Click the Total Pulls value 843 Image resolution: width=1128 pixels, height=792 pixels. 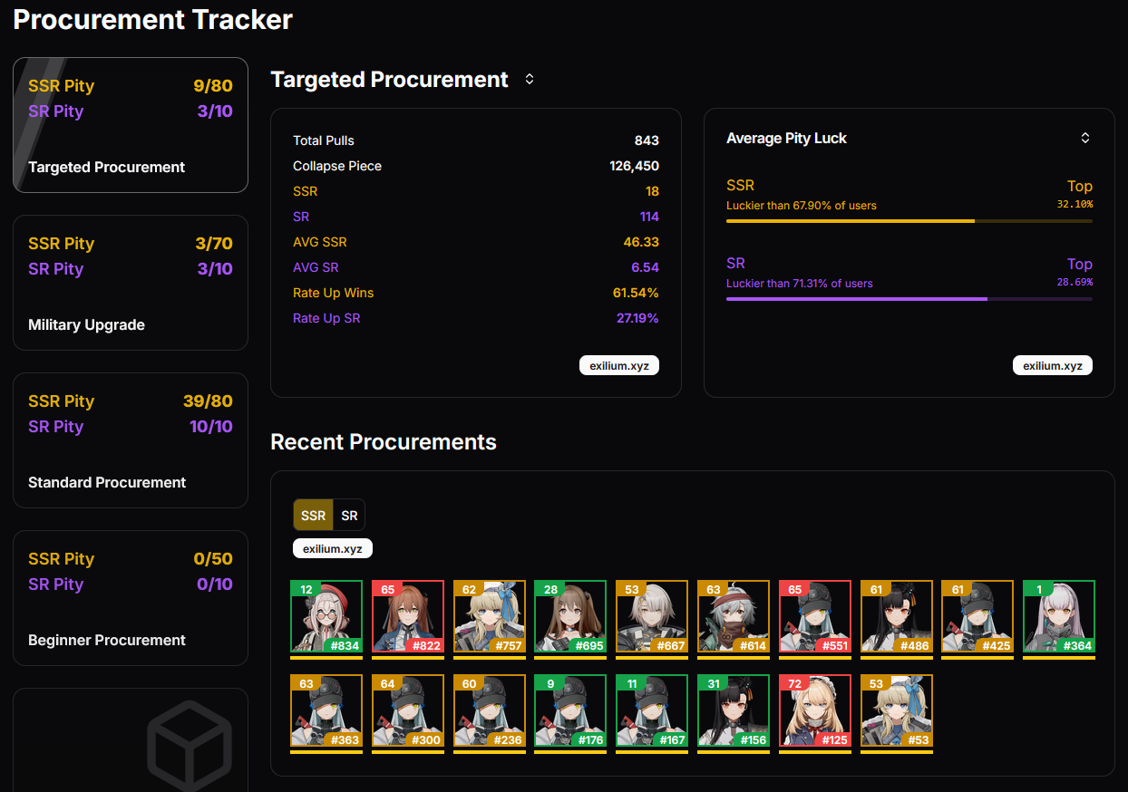pos(647,140)
